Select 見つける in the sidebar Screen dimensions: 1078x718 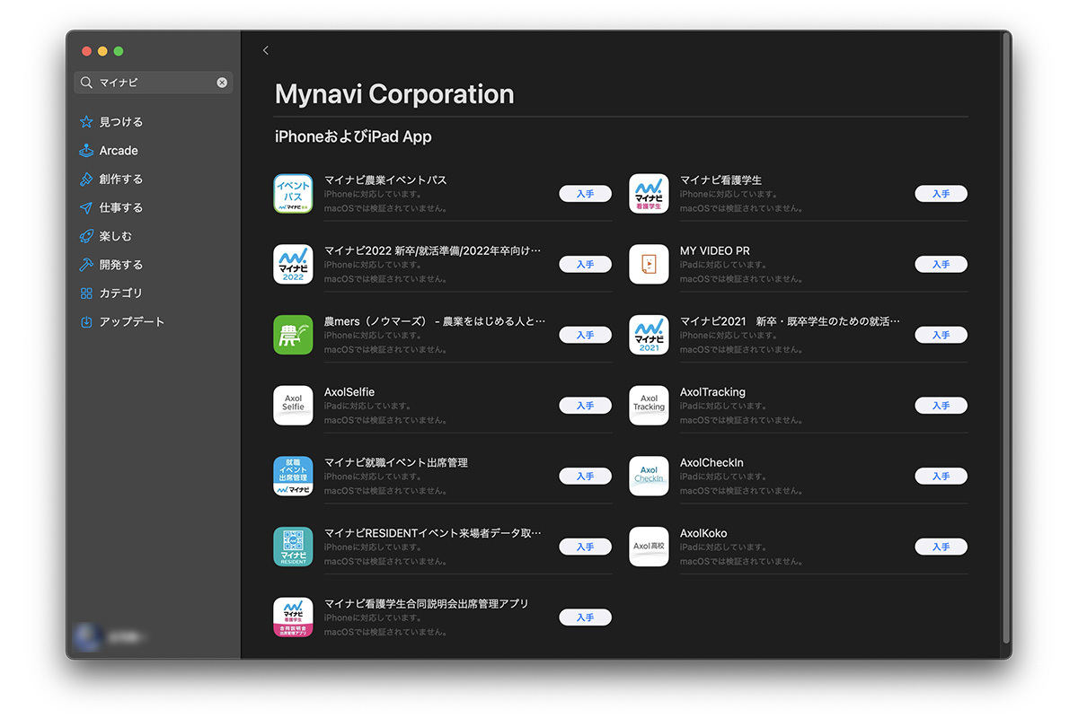click(121, 122)
